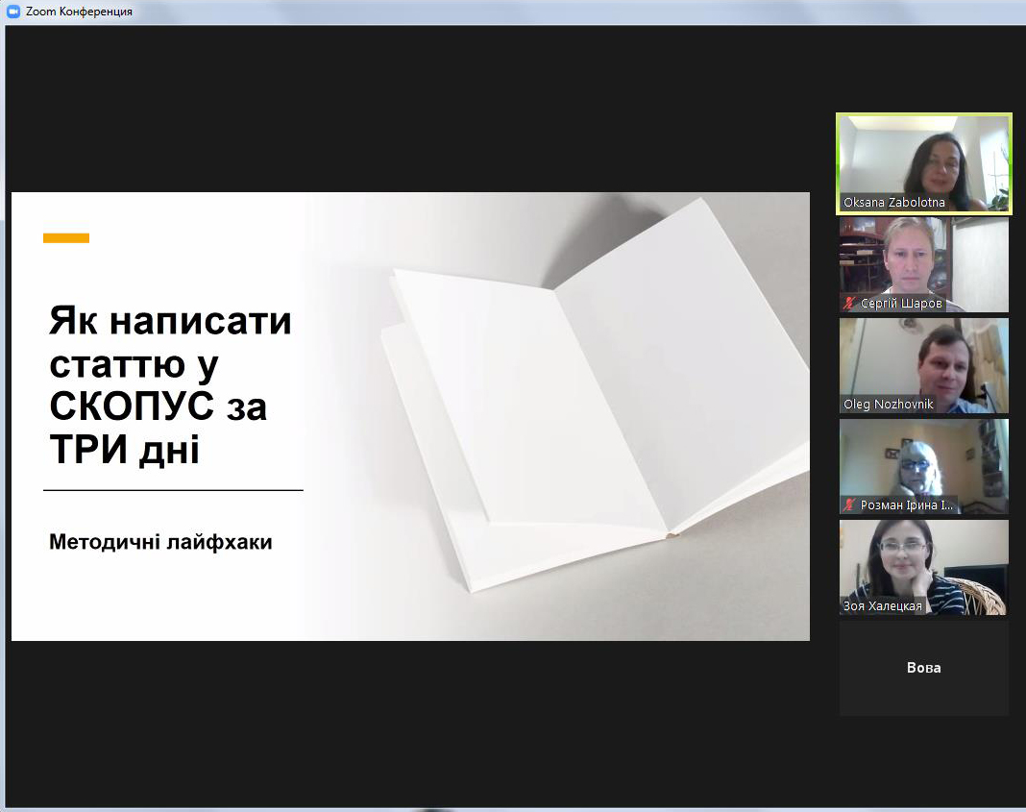Click the Зоя Халецкая name label
1026x812 pixels.
[882, 606]
